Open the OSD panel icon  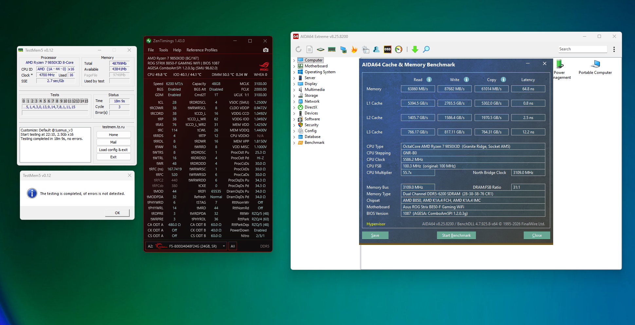click(x=388, y=49)
